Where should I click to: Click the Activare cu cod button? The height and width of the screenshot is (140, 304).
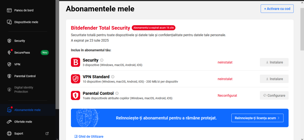click(x=277, y=9)
